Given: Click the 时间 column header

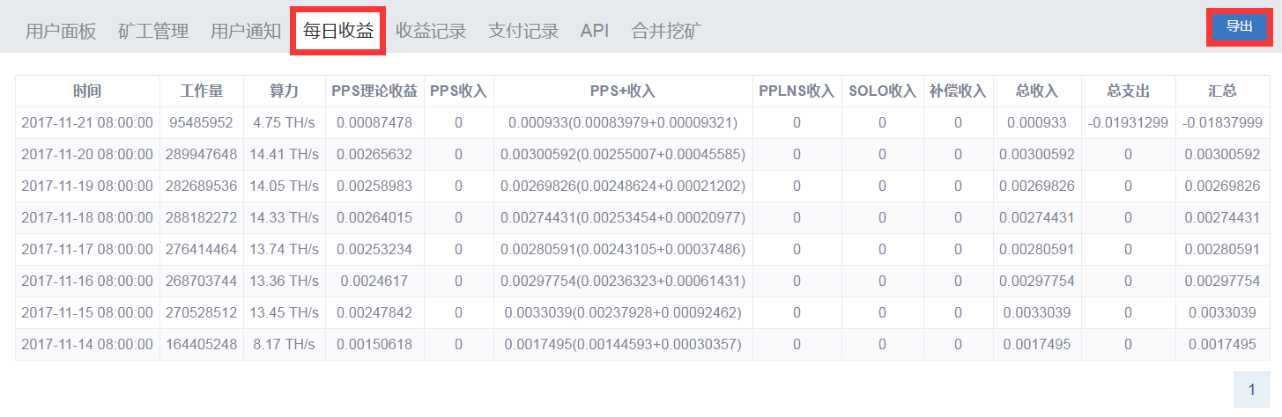Looking at the screenshot, I should (x=87, y=91).
